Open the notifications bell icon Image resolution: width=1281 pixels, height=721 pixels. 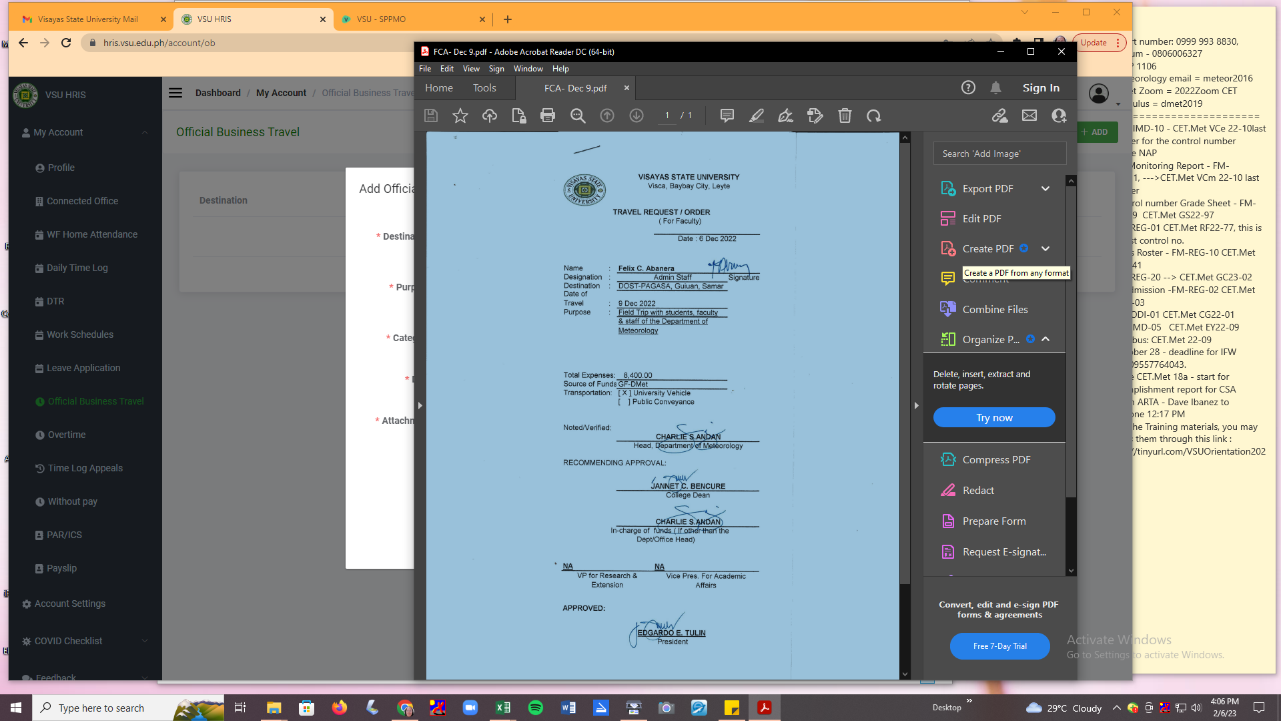tap(995, 87)
